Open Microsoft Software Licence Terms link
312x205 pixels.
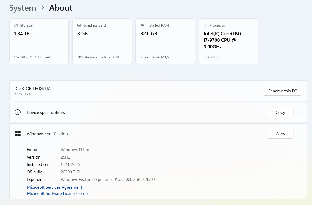pos(58,193)
